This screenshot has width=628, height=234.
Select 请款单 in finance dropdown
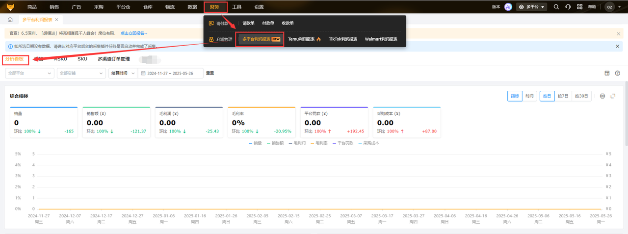tap(249, 23)
